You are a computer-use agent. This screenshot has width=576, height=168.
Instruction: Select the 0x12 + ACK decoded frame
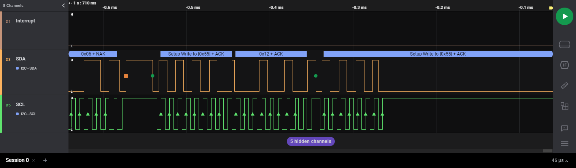point(271,54)
